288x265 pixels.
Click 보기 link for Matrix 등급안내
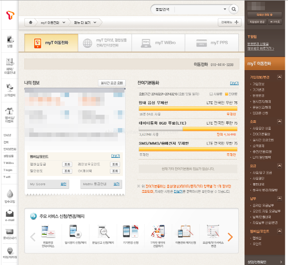pos(117,184)
